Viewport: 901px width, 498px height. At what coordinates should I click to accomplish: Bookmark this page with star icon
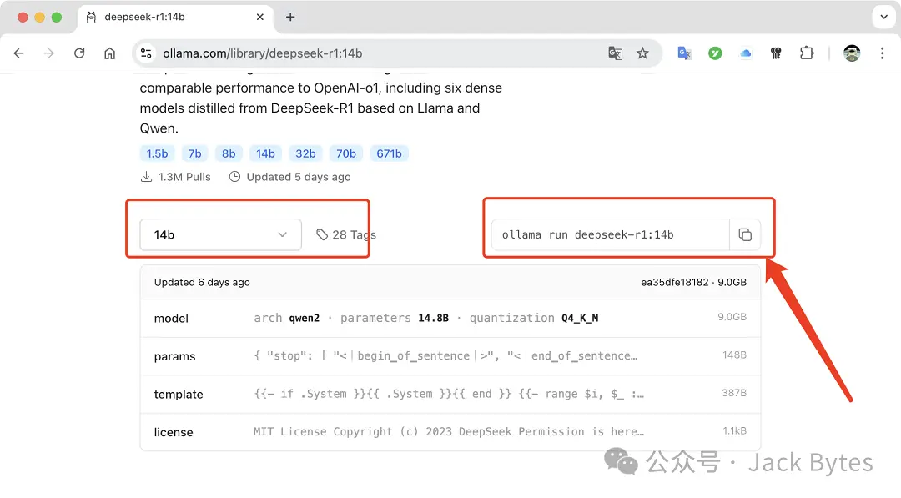tap(642, 53)
